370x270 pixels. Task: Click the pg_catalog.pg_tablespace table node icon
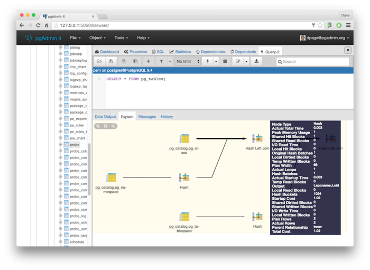pyautogui.click(x=184, y=217)
